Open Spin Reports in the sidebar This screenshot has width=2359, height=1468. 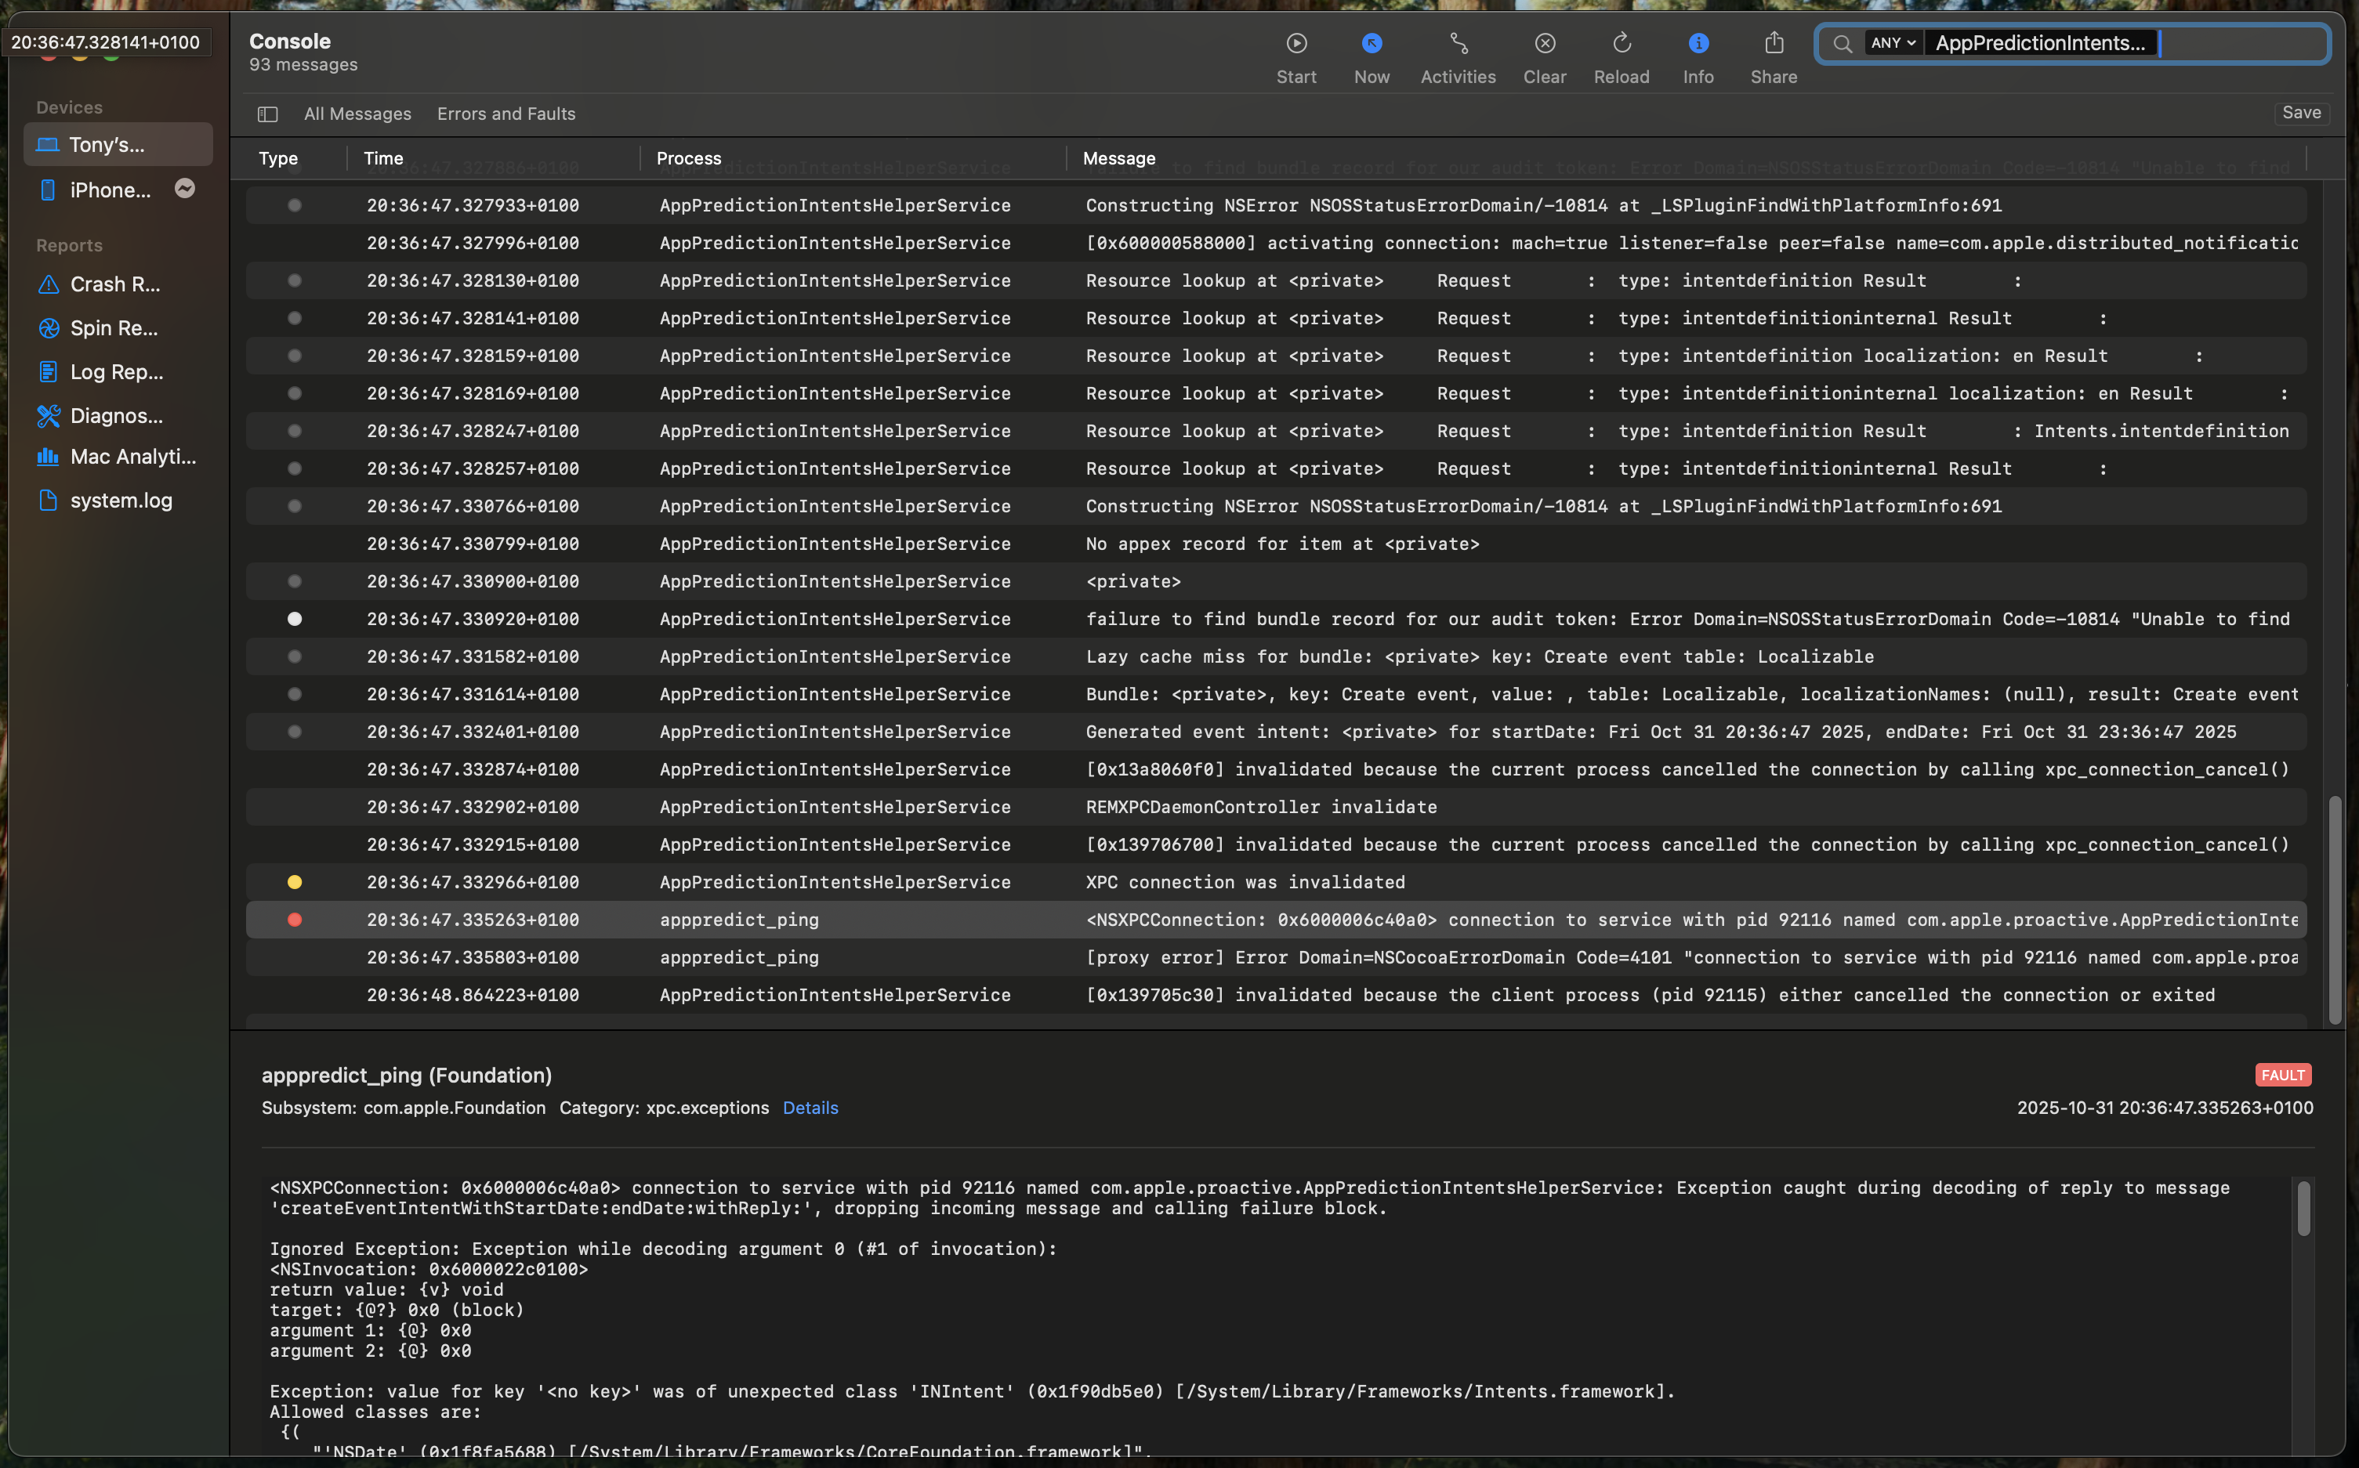114,328
